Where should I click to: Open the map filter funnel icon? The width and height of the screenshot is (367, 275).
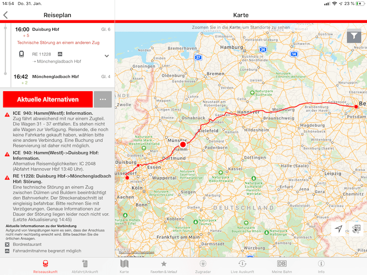(x=354, y=36)
